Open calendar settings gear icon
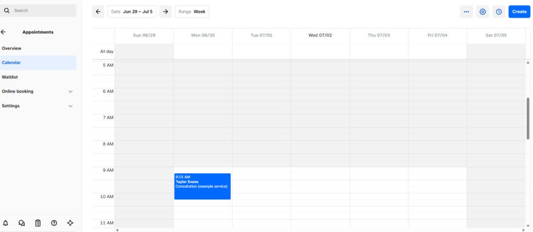 (x=482, y=12)
